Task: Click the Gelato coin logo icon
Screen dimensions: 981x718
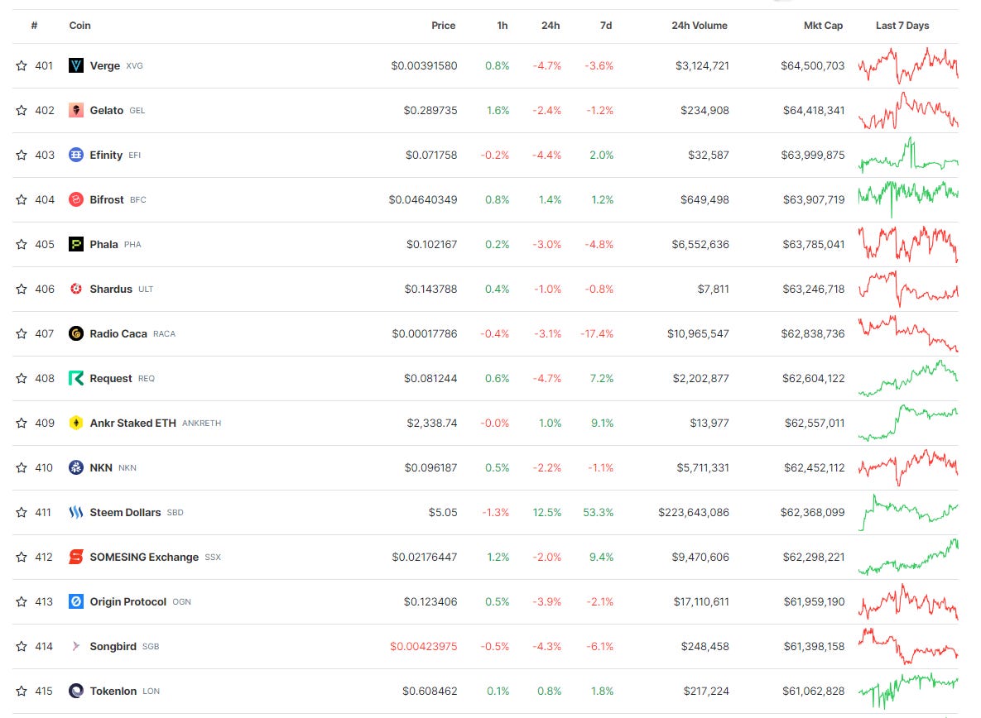Action: click(75, 110)
